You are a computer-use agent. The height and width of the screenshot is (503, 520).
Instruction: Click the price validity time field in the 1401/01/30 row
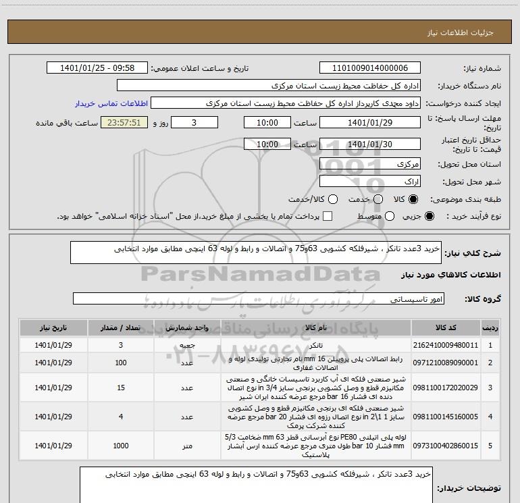click(267, 144)
